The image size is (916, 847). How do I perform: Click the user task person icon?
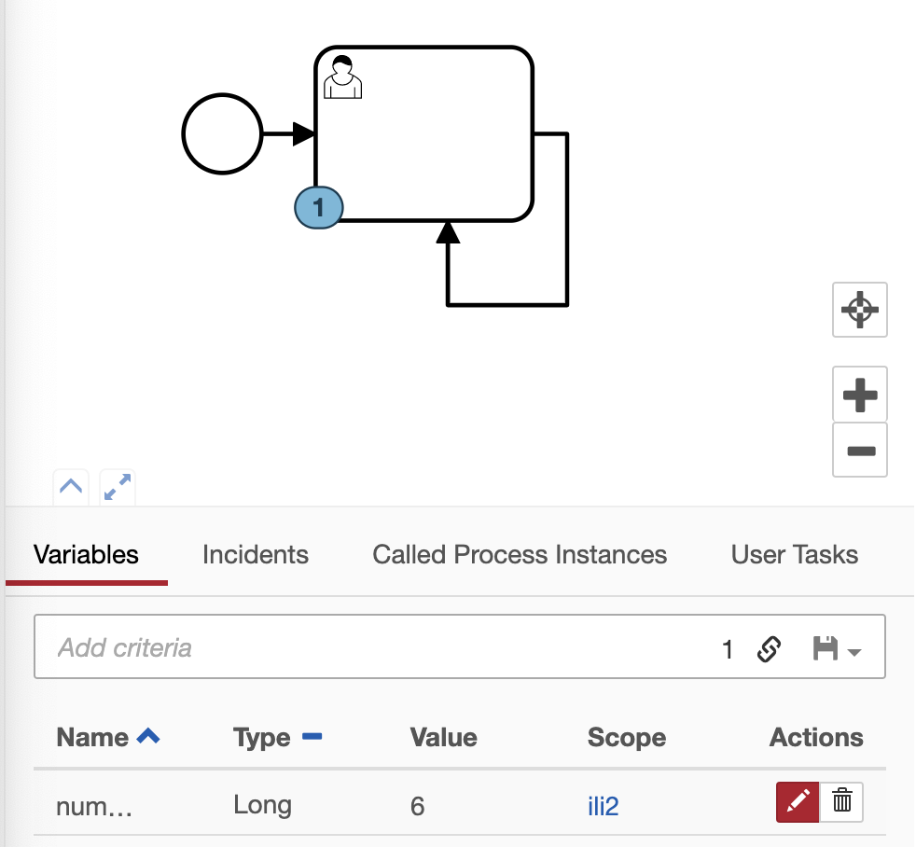click(x=342, y=77)
